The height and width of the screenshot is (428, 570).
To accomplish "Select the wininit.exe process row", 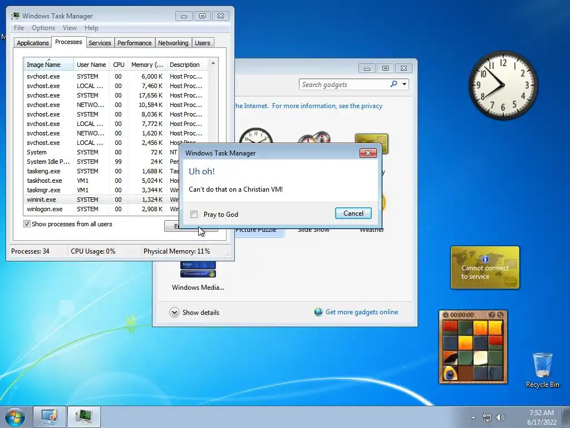I will pos(102,200).
